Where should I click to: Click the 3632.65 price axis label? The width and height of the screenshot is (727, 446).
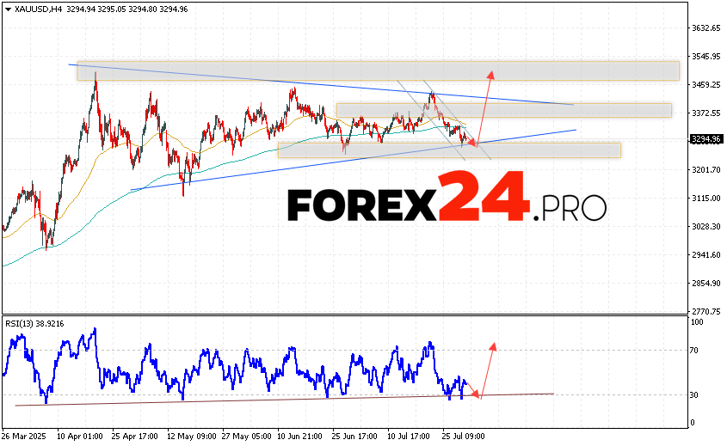(x=705, y=28)
